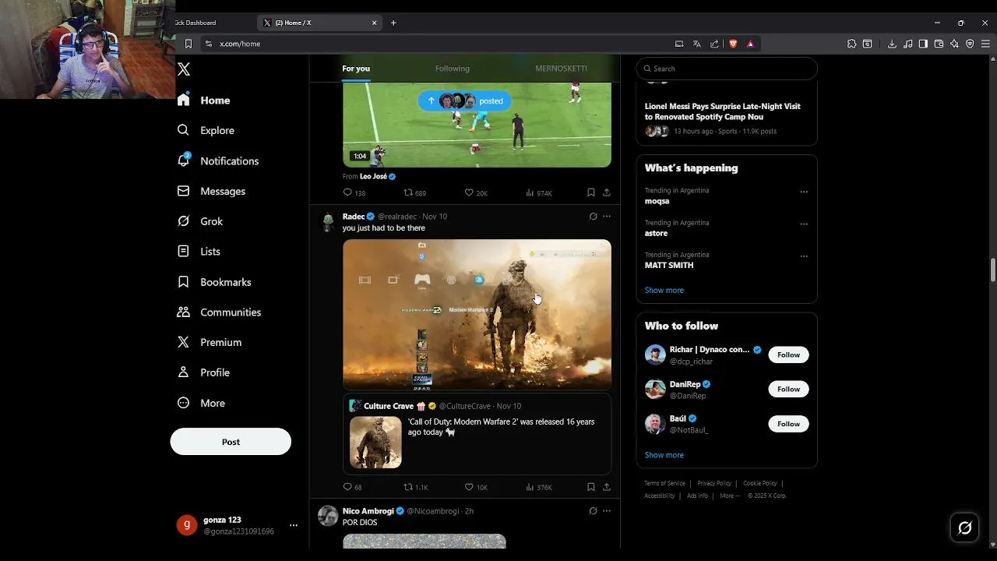The width and height of the screenshot is (997, 561).
Task: Open Grok explain on Nico Ambrogi's post
Action: click(593, 511)
